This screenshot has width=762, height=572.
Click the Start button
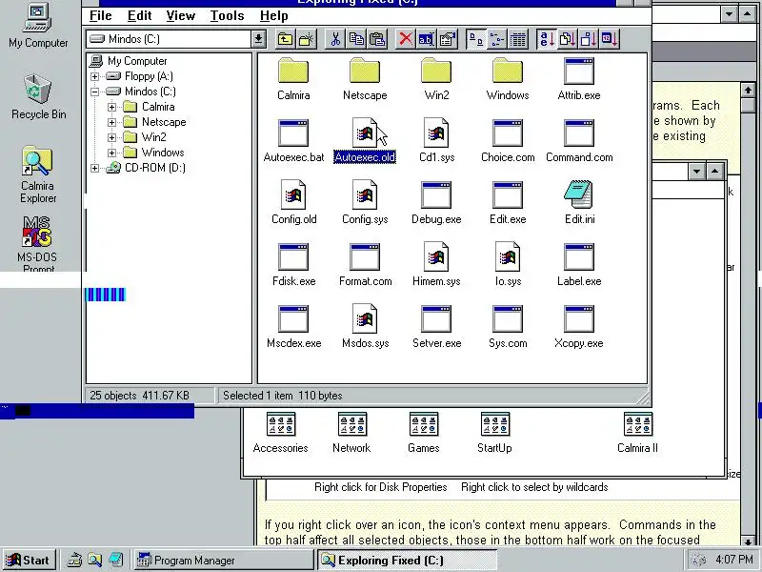(x=29, y=561)
